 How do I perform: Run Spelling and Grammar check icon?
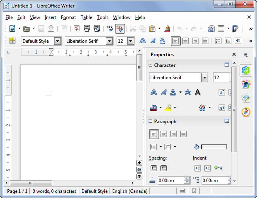(x=110, y=29)
